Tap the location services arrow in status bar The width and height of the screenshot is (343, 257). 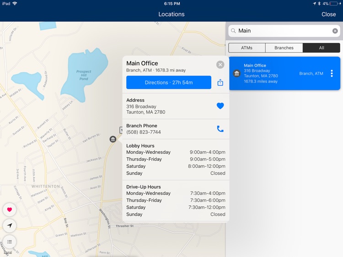[x=314, y=4]
